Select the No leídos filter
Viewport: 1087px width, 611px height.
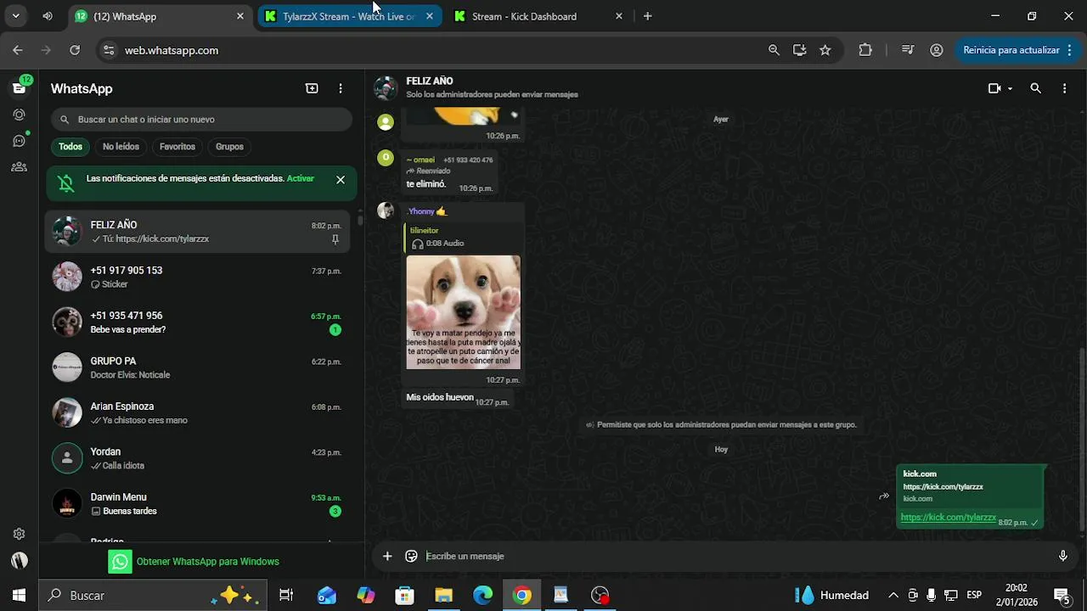tap(121, 147)
